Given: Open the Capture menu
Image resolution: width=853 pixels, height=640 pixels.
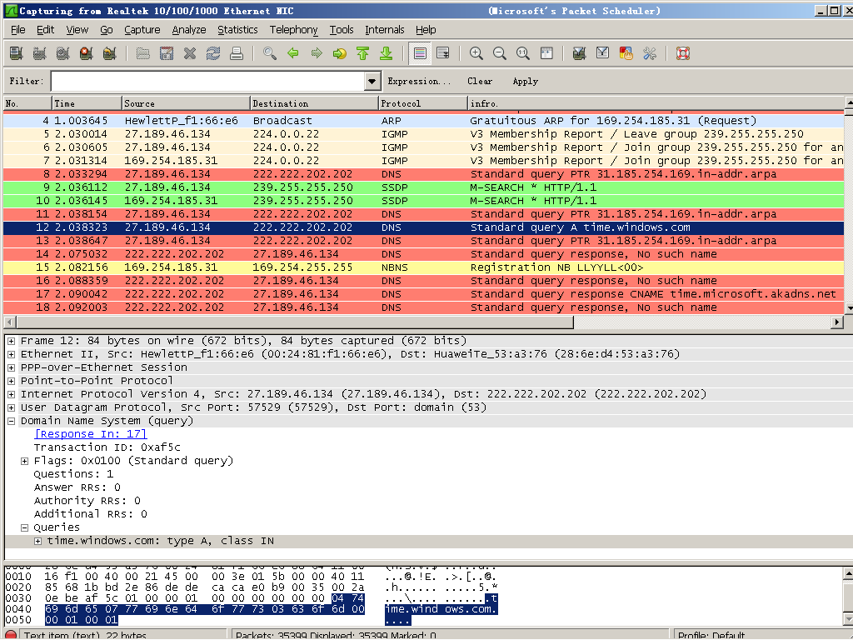Looking at the screenshot, I should (142, 29).
